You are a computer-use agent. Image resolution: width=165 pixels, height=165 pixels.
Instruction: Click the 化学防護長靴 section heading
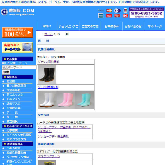(x=46, y=144)
